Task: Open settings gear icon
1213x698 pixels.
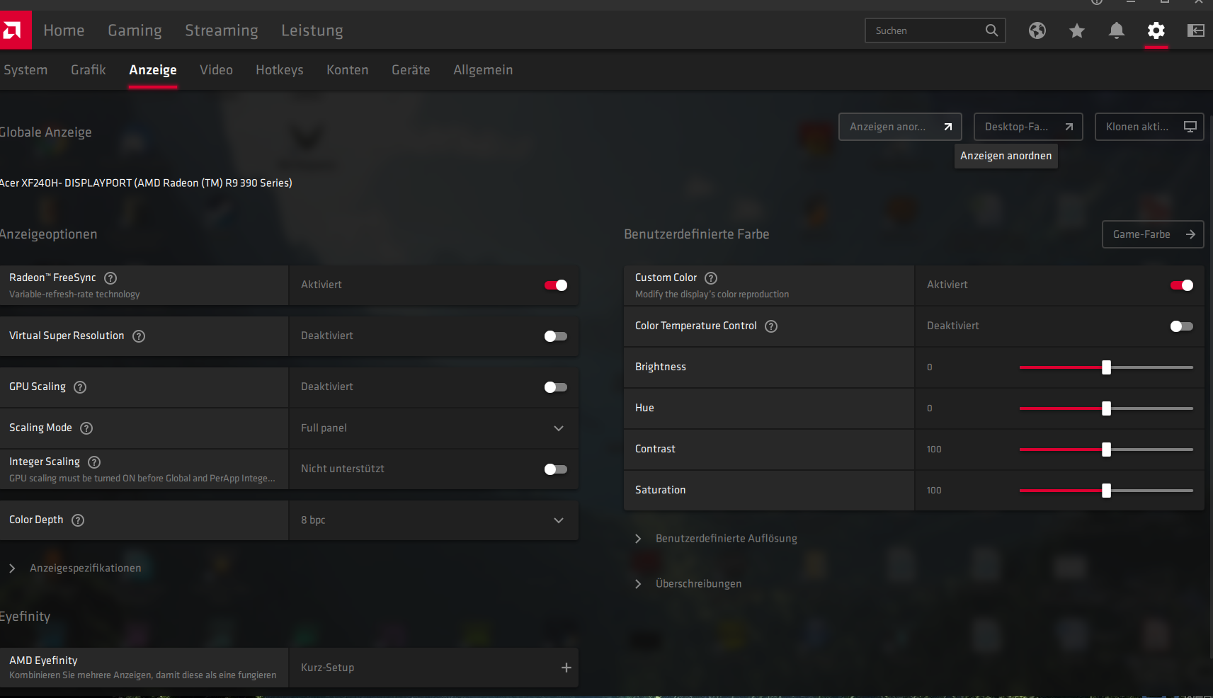Action: [x=1156, y=30]
